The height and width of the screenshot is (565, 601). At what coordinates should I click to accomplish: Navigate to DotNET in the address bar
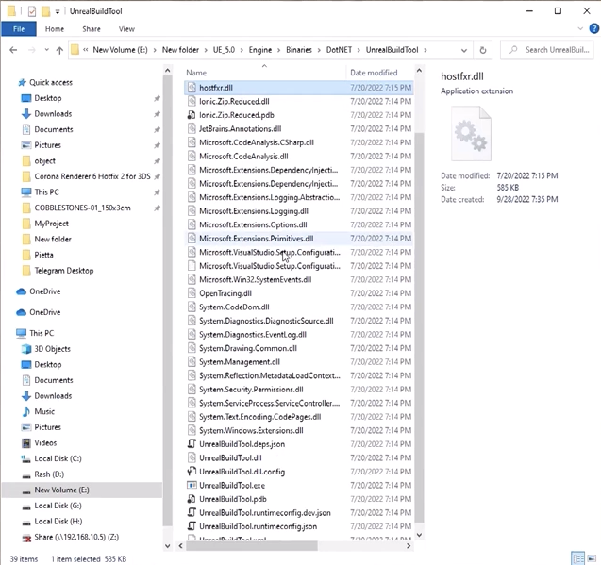pos(339,50)
